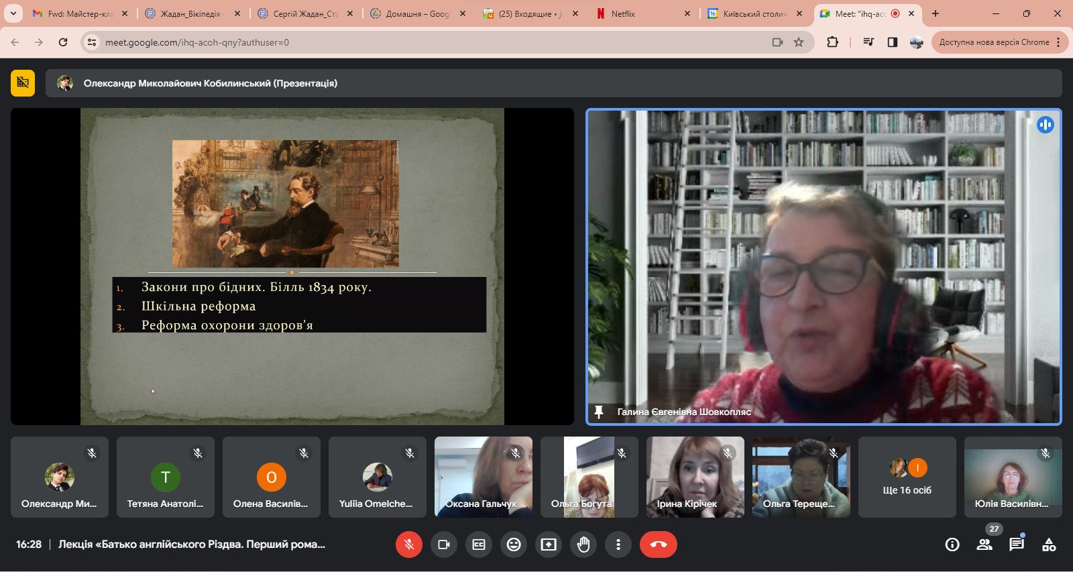
Task: Click the yellow presentation icon button
Action: [23, 83]
